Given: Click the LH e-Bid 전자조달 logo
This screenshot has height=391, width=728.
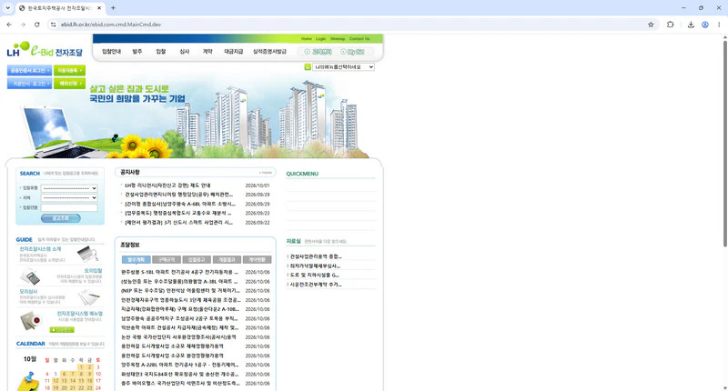Looking at the screenshot, I should pyautogui.click(x=45, y=49).
